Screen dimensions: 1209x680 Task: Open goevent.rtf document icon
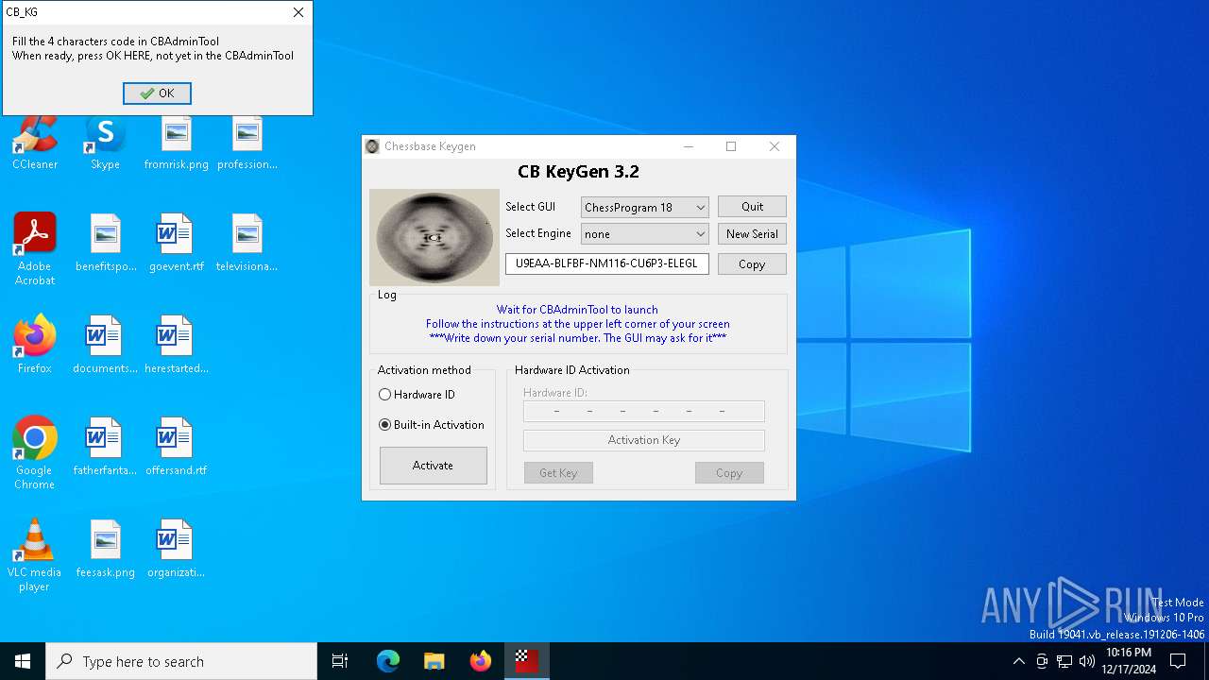point(177,244)
